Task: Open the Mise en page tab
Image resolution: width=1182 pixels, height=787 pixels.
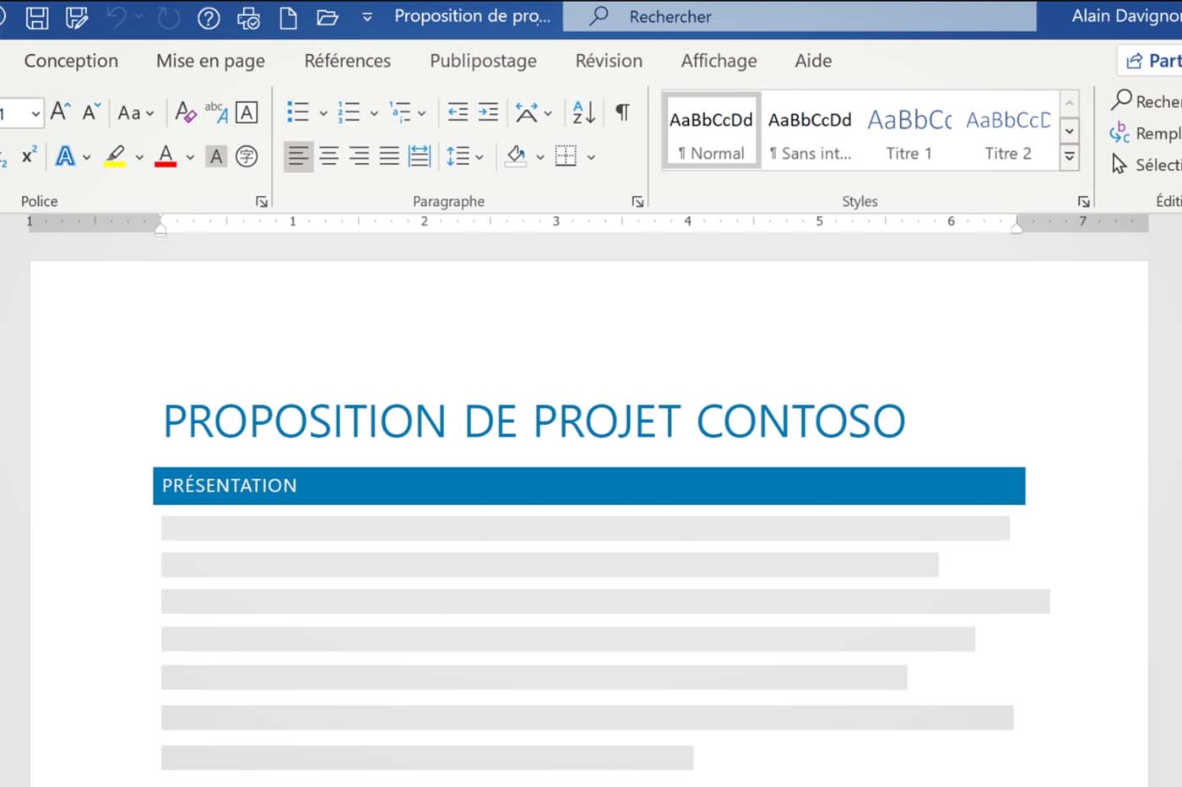Action: tap(210, 61)
